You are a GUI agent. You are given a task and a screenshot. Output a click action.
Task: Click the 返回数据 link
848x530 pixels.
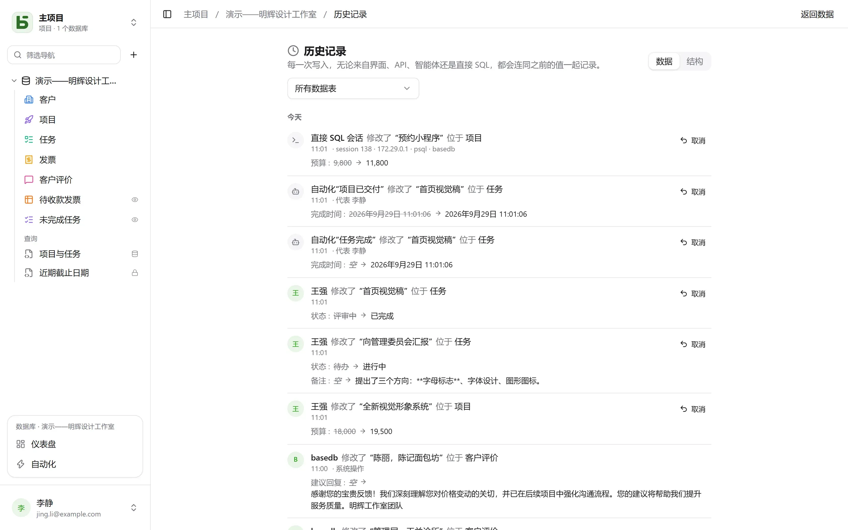817,14
